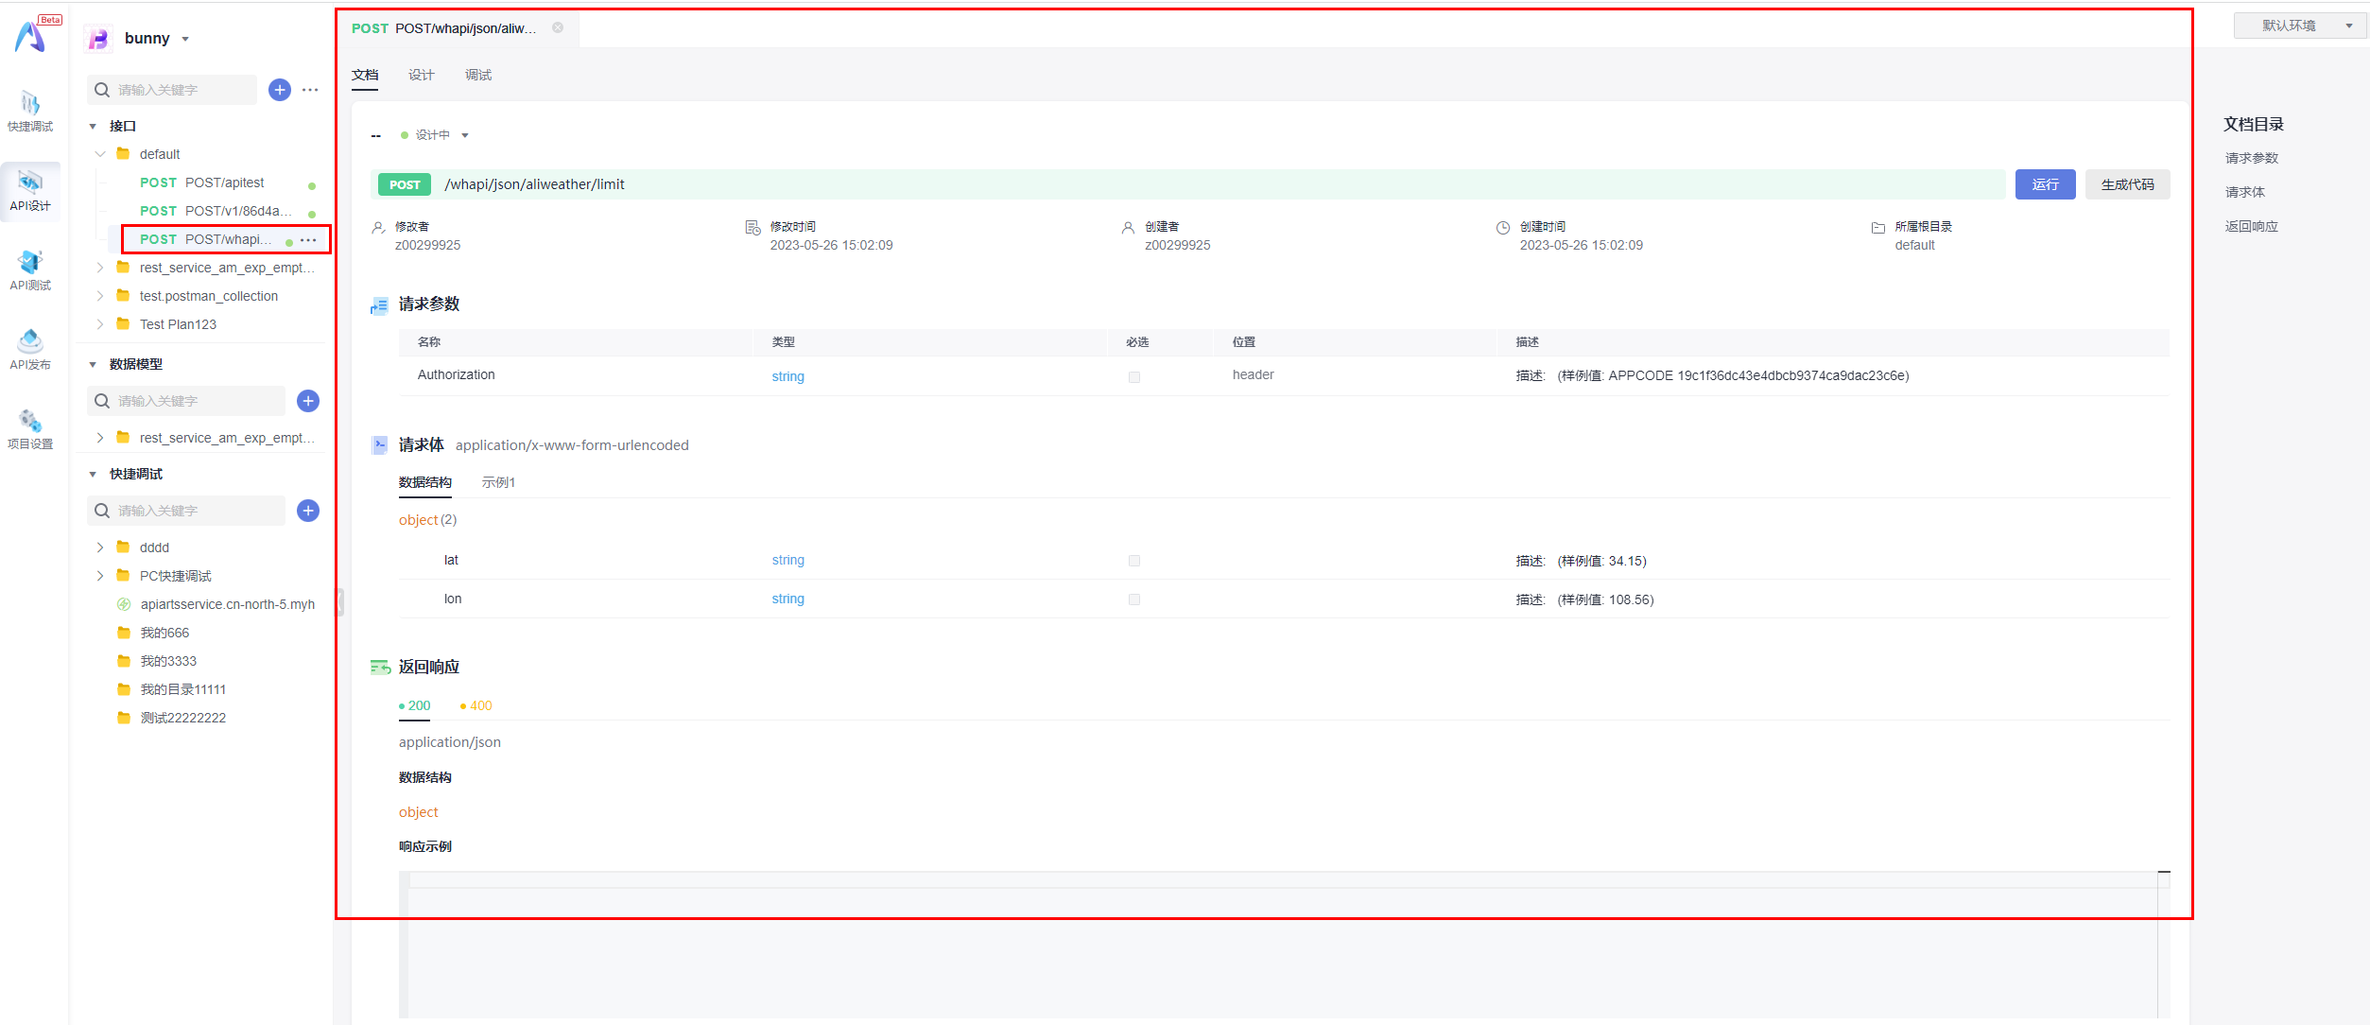Click the three-dots menu next to POST/whapi item
Image resolution: width=2370 pixels, height=1025 pixels.
click(309, 240)
